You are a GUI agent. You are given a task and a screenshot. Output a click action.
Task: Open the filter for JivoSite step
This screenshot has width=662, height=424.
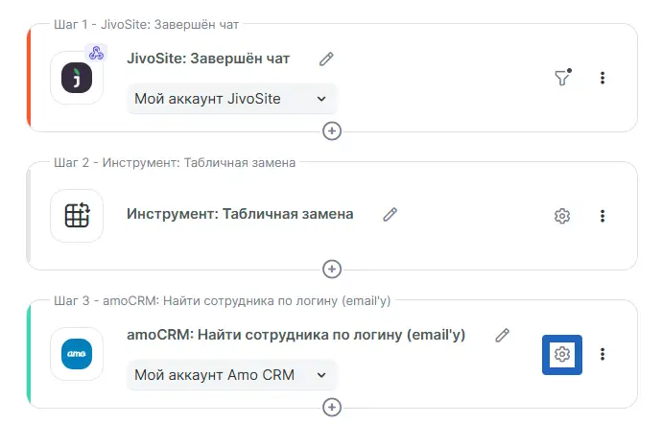point(563,78)
